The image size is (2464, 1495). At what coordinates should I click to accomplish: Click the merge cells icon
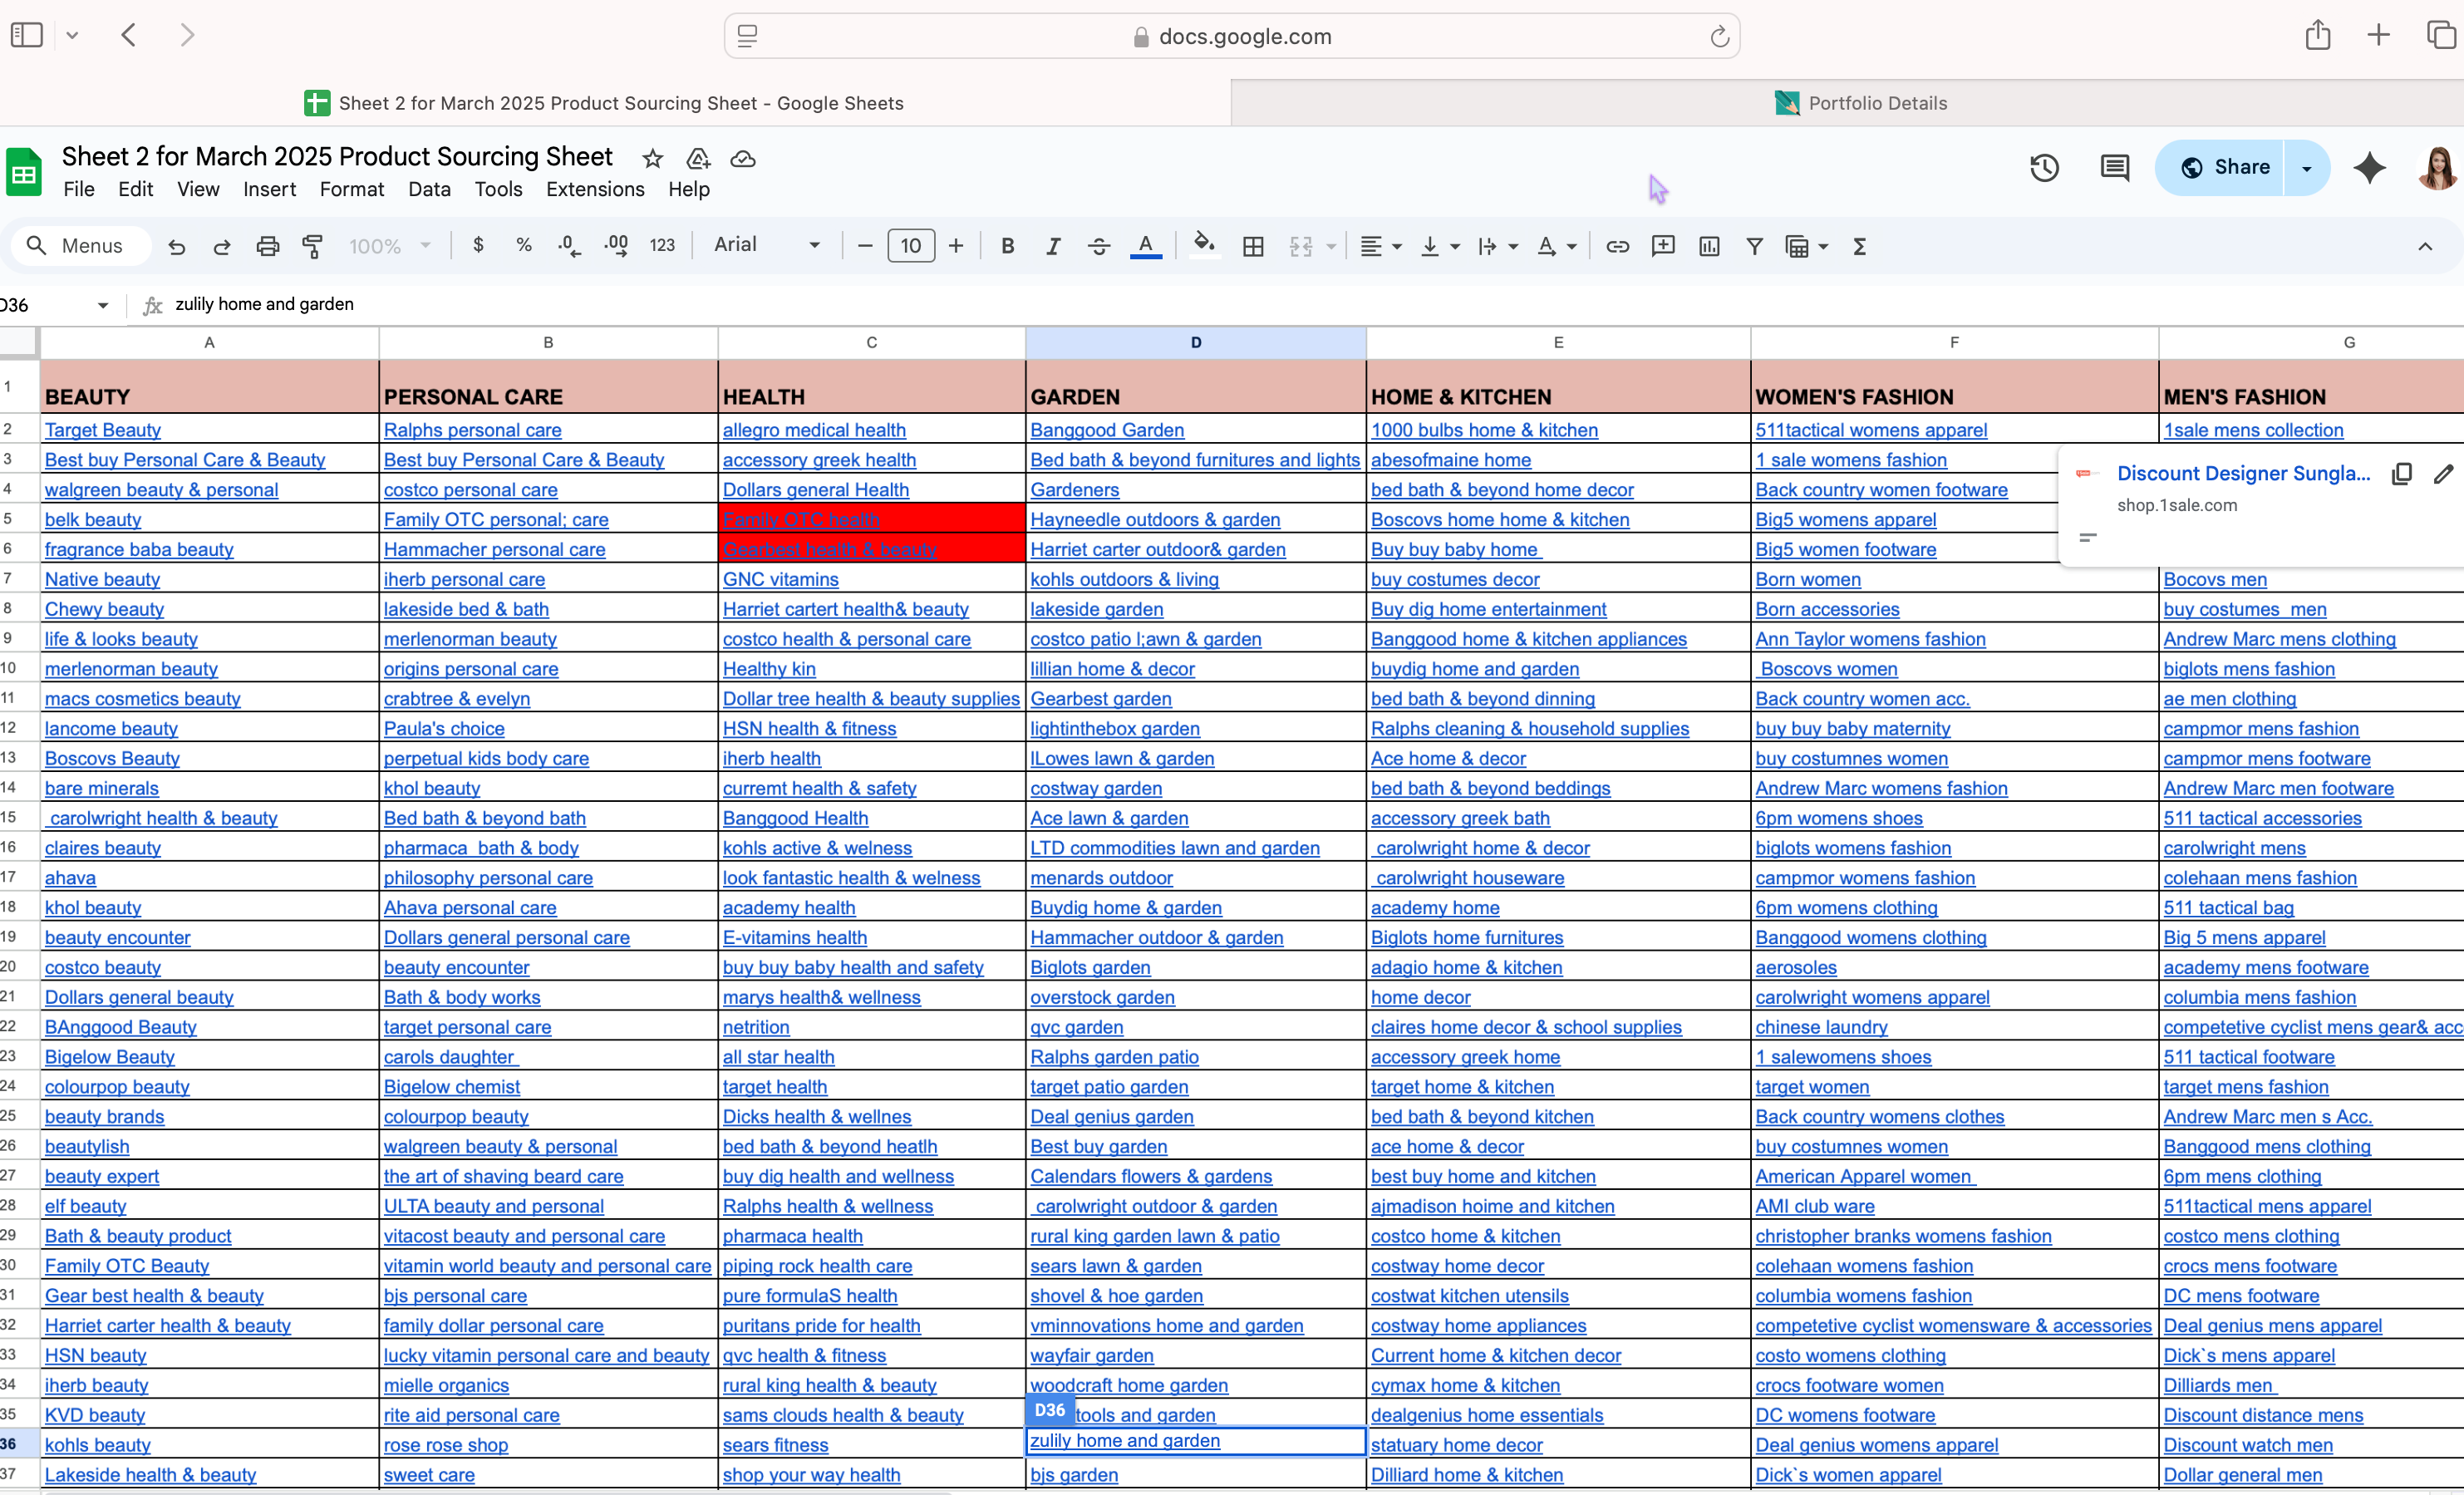tap(1300, 246)
